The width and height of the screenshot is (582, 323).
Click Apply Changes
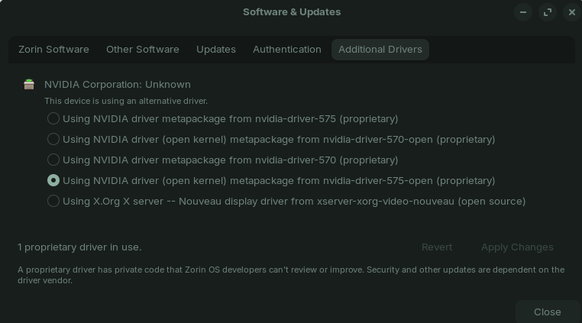click(517, 247)
